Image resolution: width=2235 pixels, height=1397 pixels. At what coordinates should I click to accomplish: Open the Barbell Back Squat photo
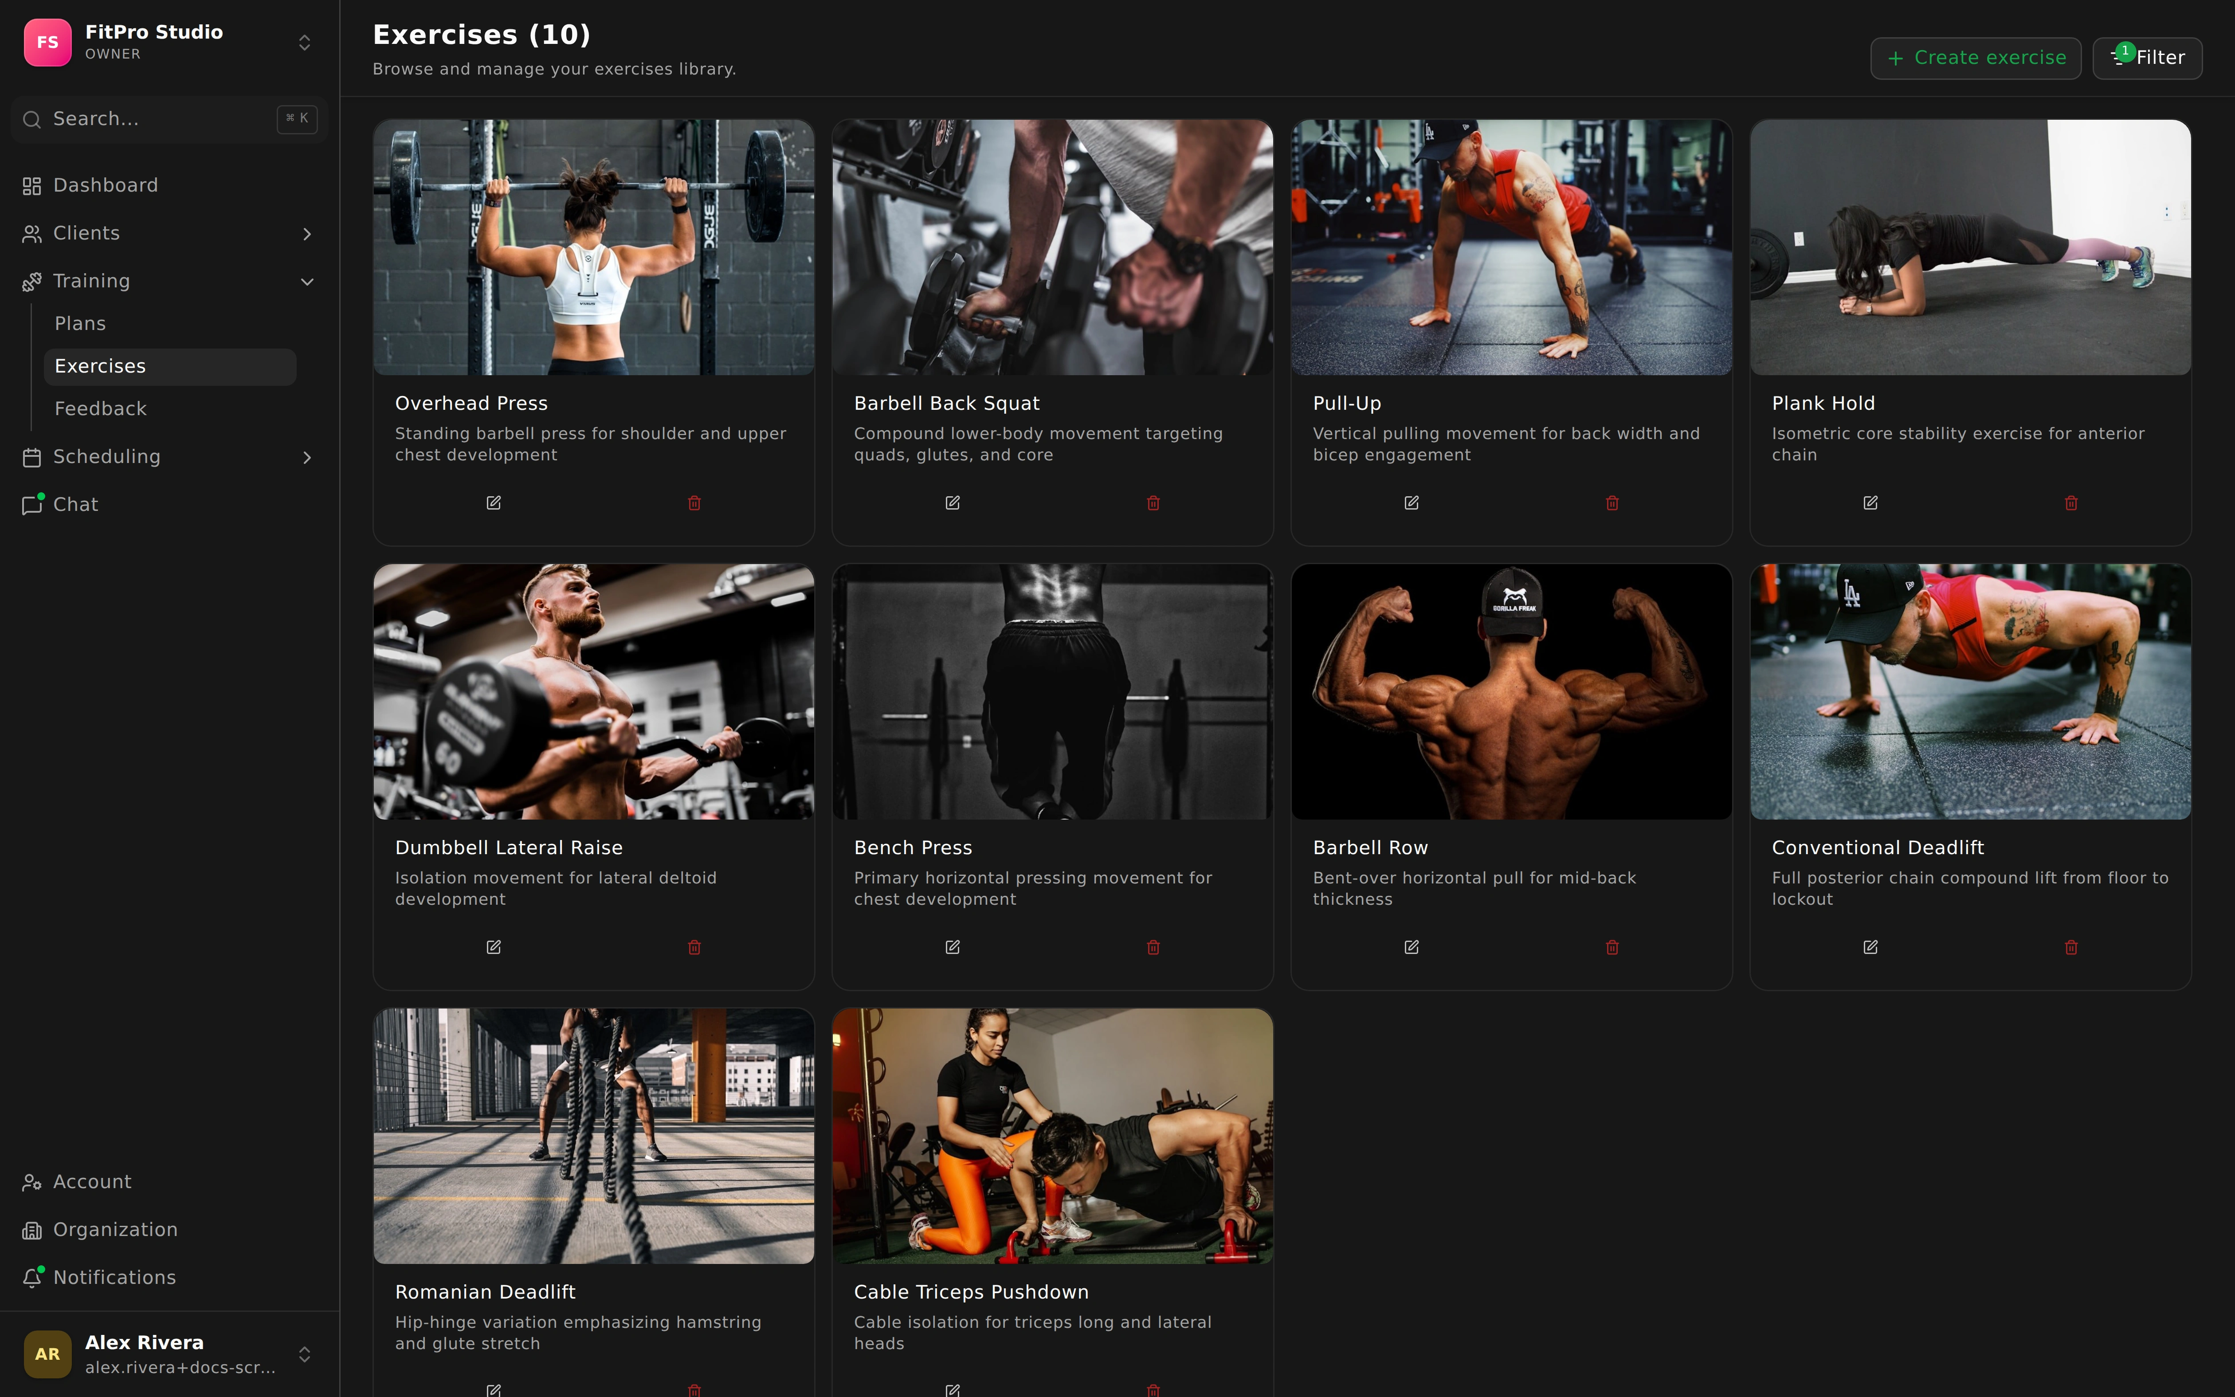point(1053,247)
